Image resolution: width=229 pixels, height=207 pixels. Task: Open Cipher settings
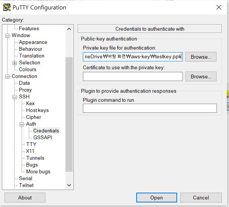click(x=34, y=117)
